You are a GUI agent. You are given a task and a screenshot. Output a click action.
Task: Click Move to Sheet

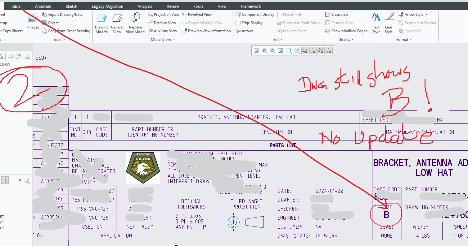pos(292,31)
